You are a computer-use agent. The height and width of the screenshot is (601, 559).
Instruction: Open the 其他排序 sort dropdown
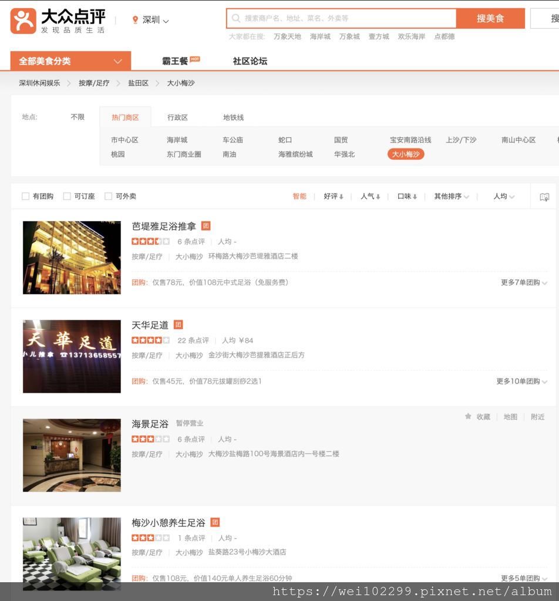pos(452,196)
